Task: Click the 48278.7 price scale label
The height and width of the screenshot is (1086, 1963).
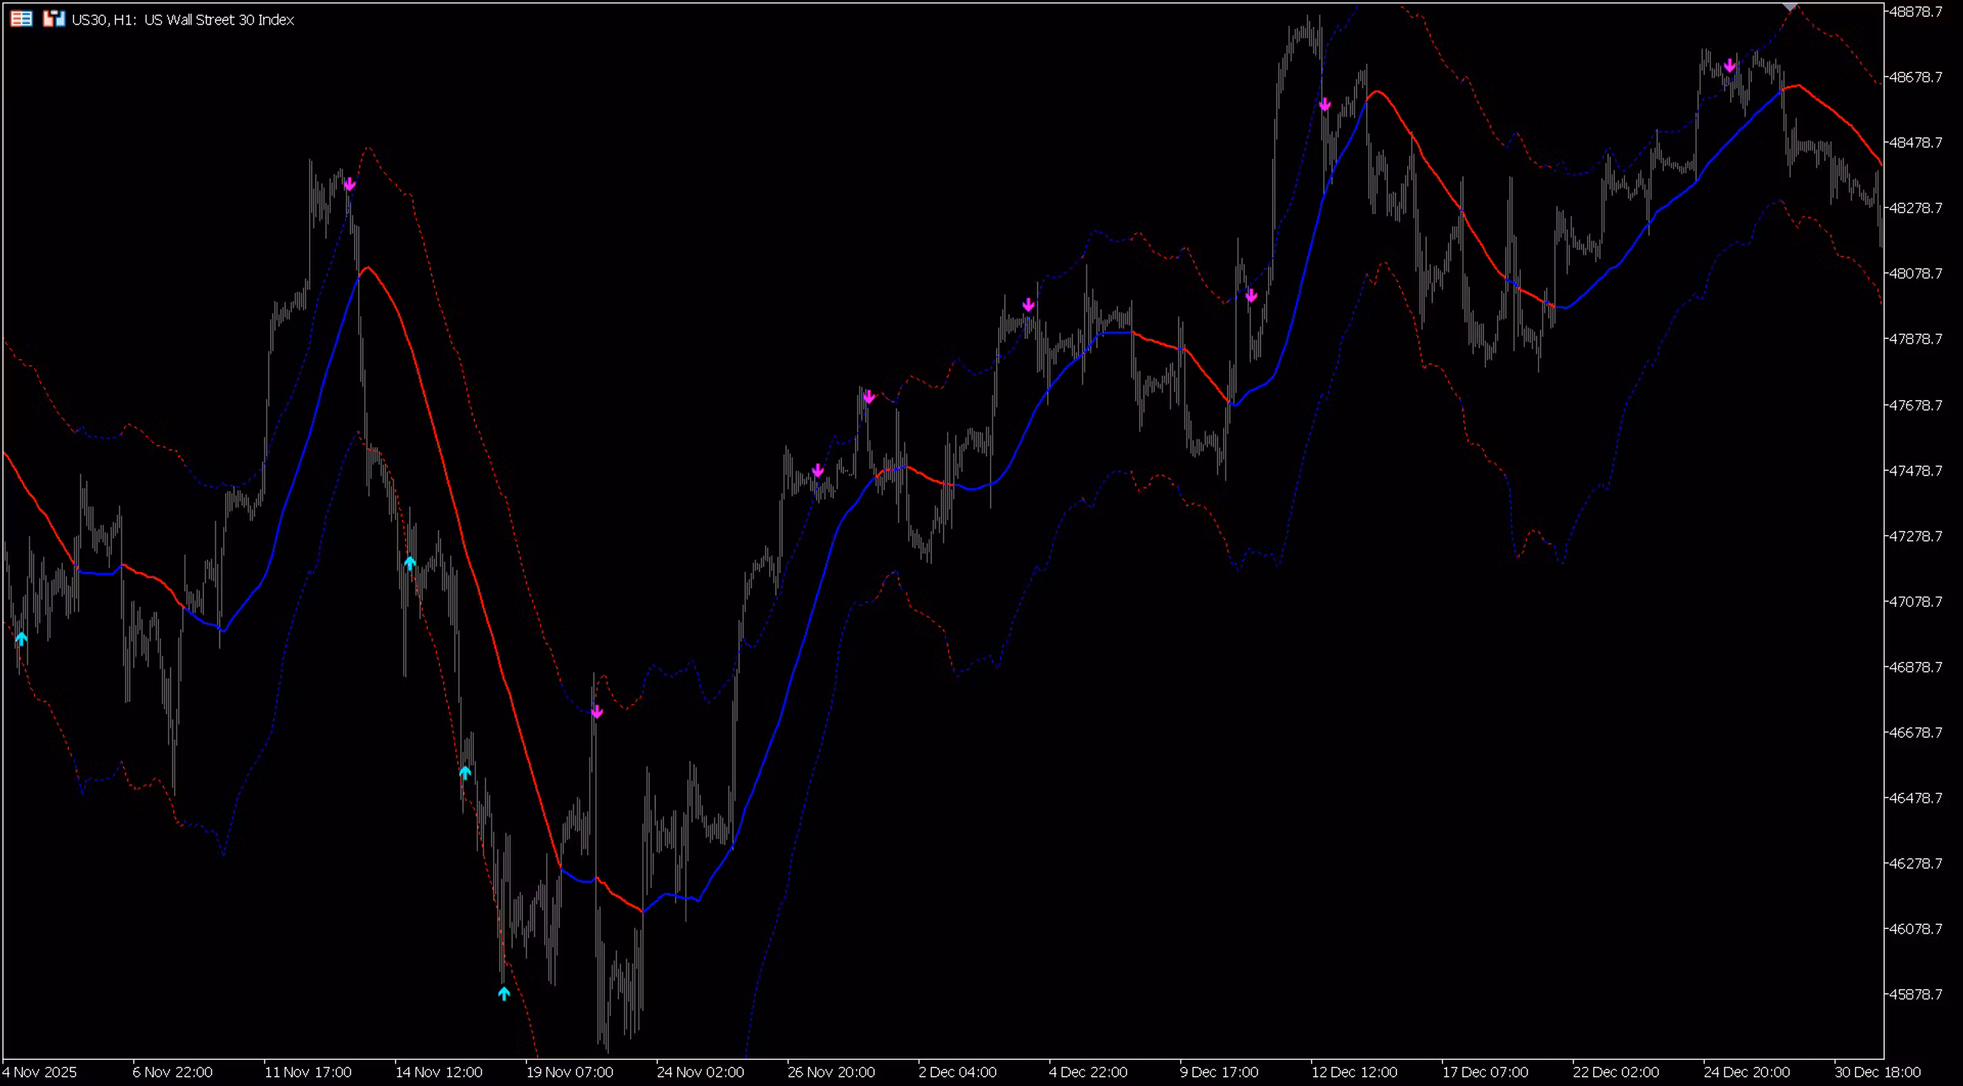Action: [x=1915, y=208]
